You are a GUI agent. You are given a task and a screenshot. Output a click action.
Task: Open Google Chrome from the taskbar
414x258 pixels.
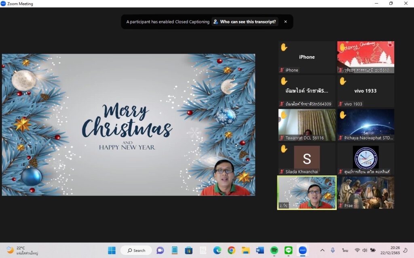[x=231, y=250]
